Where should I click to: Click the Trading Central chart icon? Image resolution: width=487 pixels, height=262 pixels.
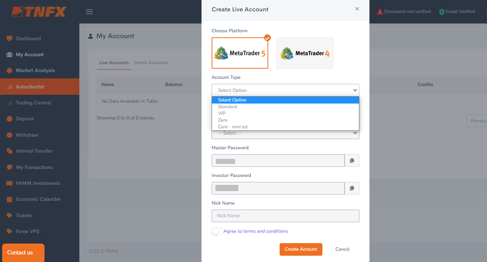9,103
